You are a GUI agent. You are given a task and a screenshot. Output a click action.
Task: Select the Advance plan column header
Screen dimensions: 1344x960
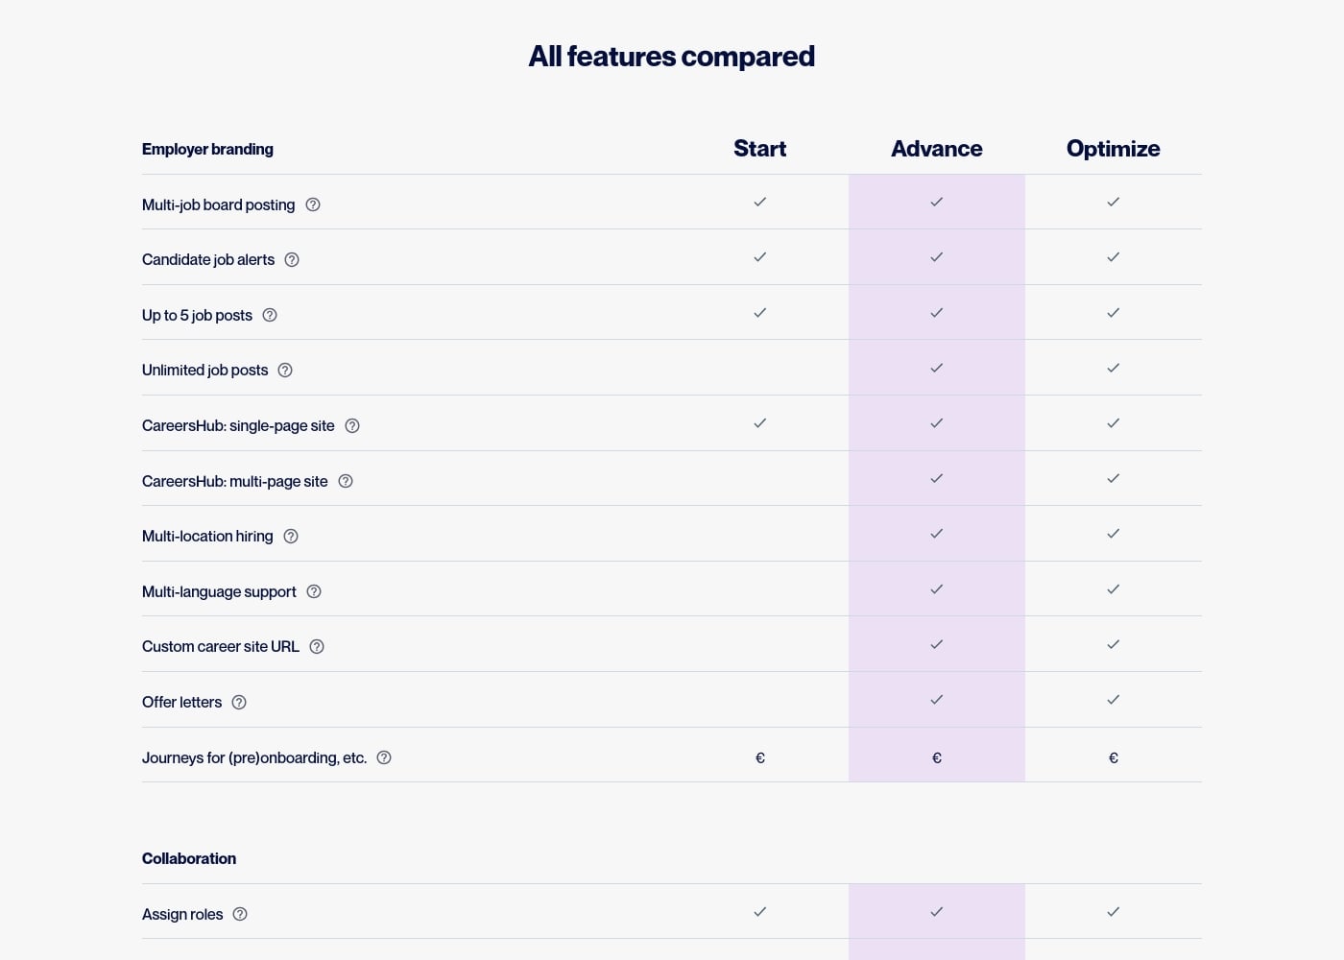point(936,149)
